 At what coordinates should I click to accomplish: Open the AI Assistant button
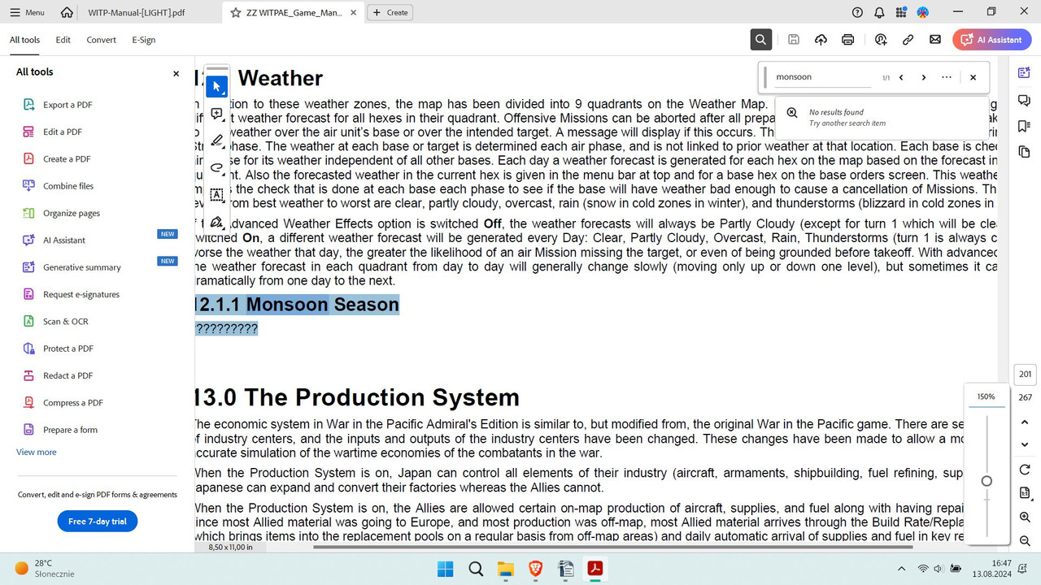click(x=992, y=39)
